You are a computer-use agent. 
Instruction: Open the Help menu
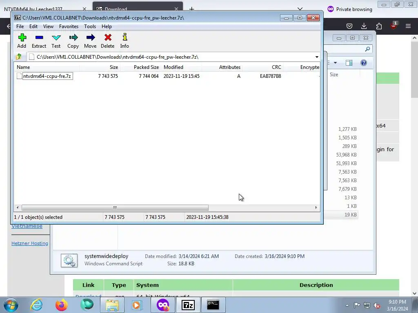coord(107,26)
